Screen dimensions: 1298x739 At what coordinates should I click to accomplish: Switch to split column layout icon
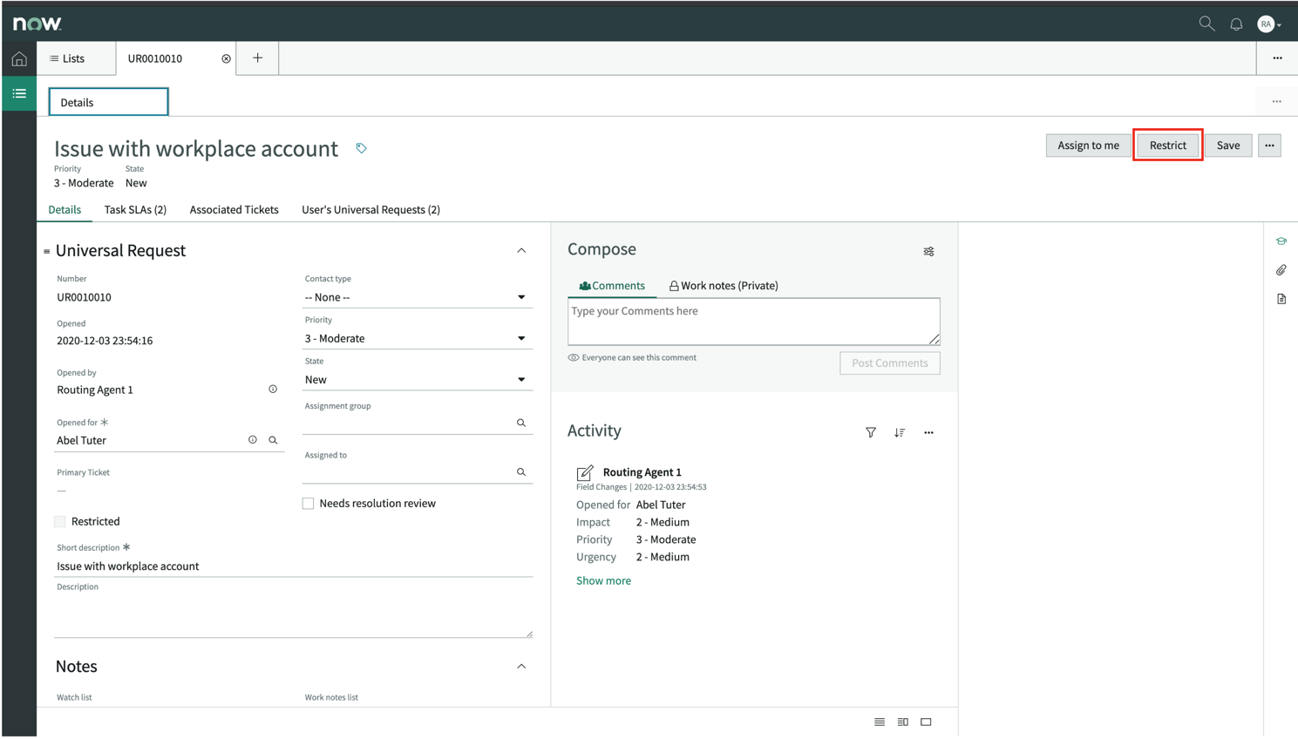click(x=903, y=722)
